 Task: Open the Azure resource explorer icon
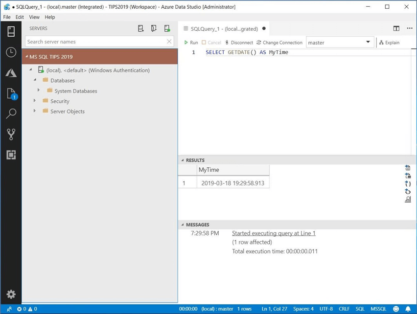coord(11,73)
